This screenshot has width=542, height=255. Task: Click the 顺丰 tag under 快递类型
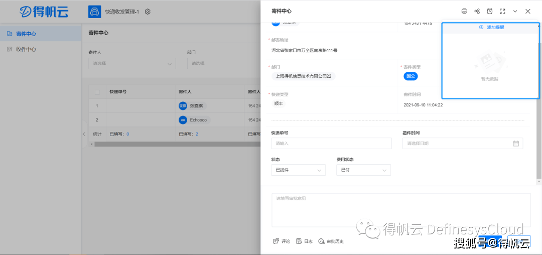coord(278,103)
